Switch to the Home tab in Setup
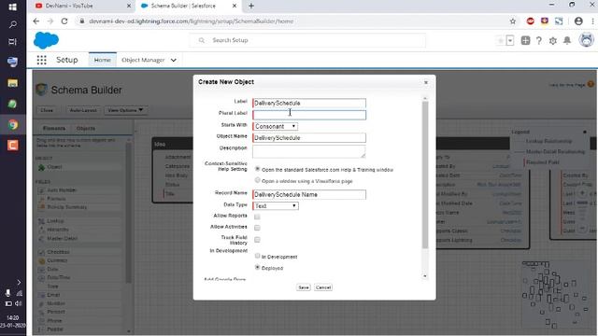The width and height of the screenshot is (598, 336). [102, 60]
